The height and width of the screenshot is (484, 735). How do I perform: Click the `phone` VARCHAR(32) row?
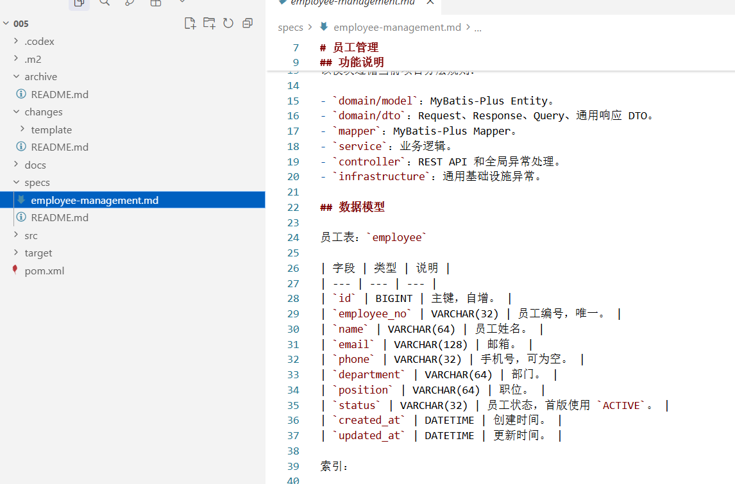tap(452, 360)
